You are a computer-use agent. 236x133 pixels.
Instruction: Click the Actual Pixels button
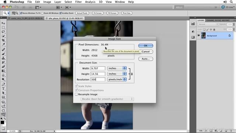point(82,13)
